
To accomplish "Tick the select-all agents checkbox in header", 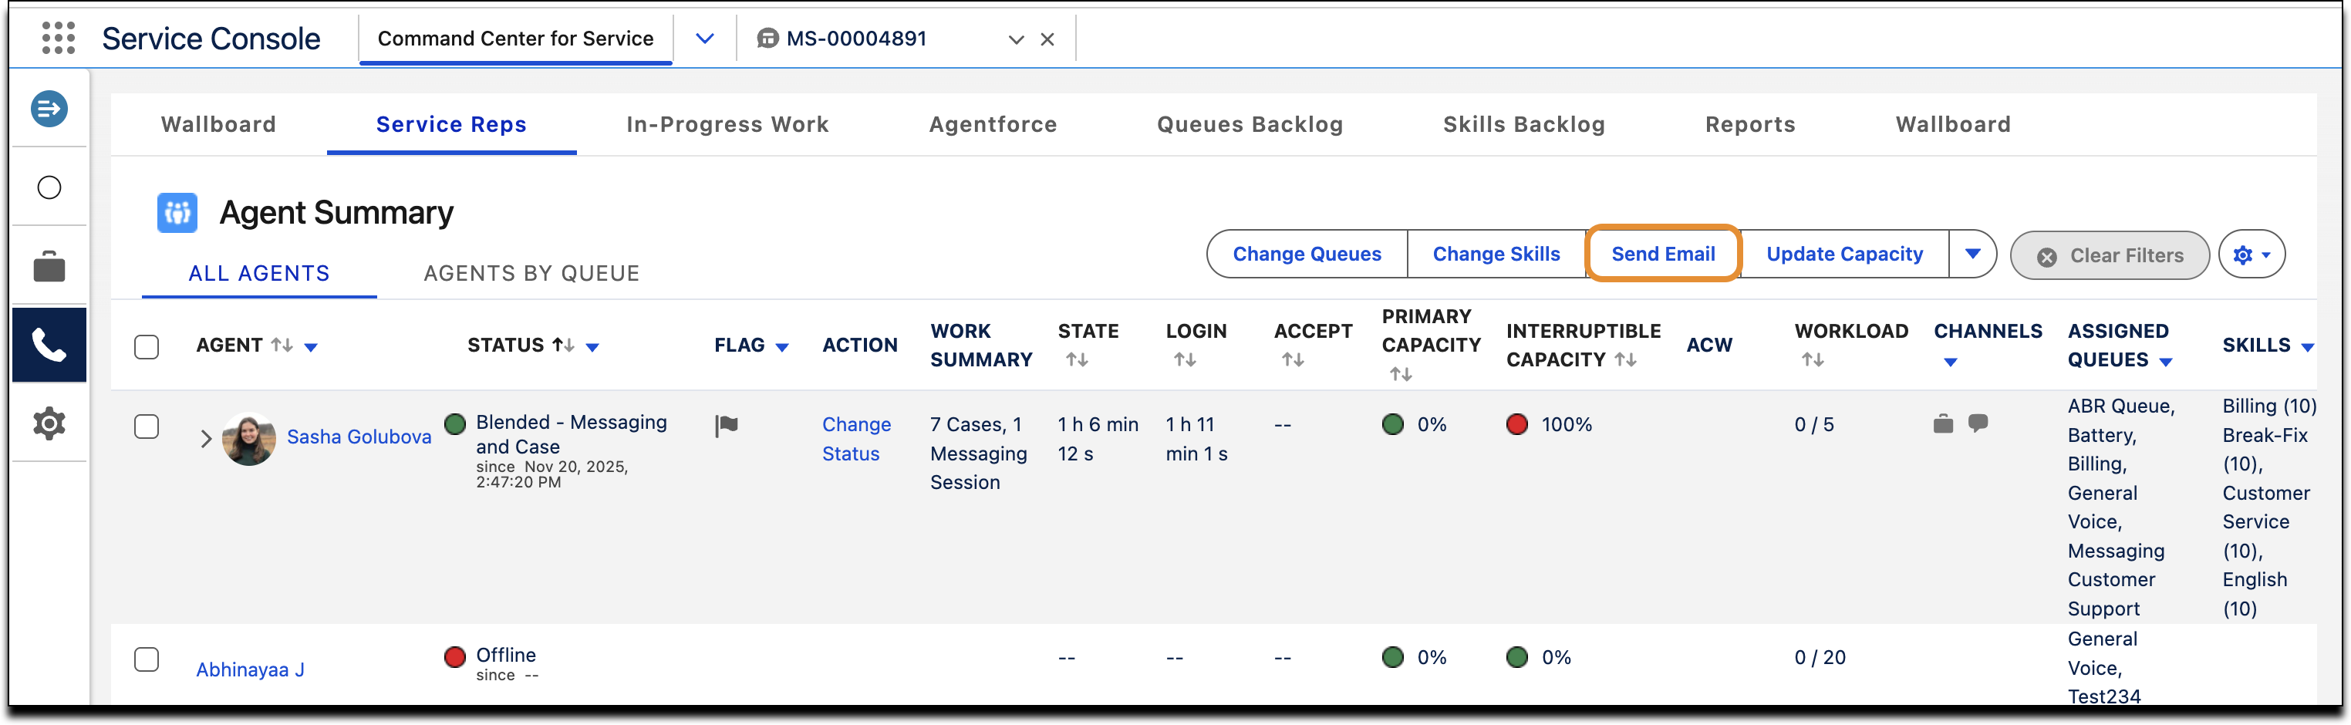I will [146, 347].
